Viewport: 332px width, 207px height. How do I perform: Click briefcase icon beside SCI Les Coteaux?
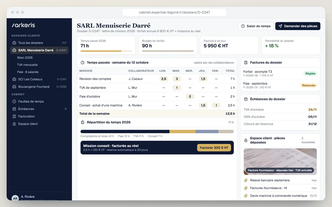click(14, 79)
